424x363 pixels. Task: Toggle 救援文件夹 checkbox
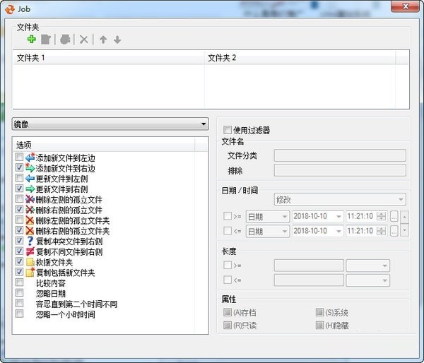point(19,261)
